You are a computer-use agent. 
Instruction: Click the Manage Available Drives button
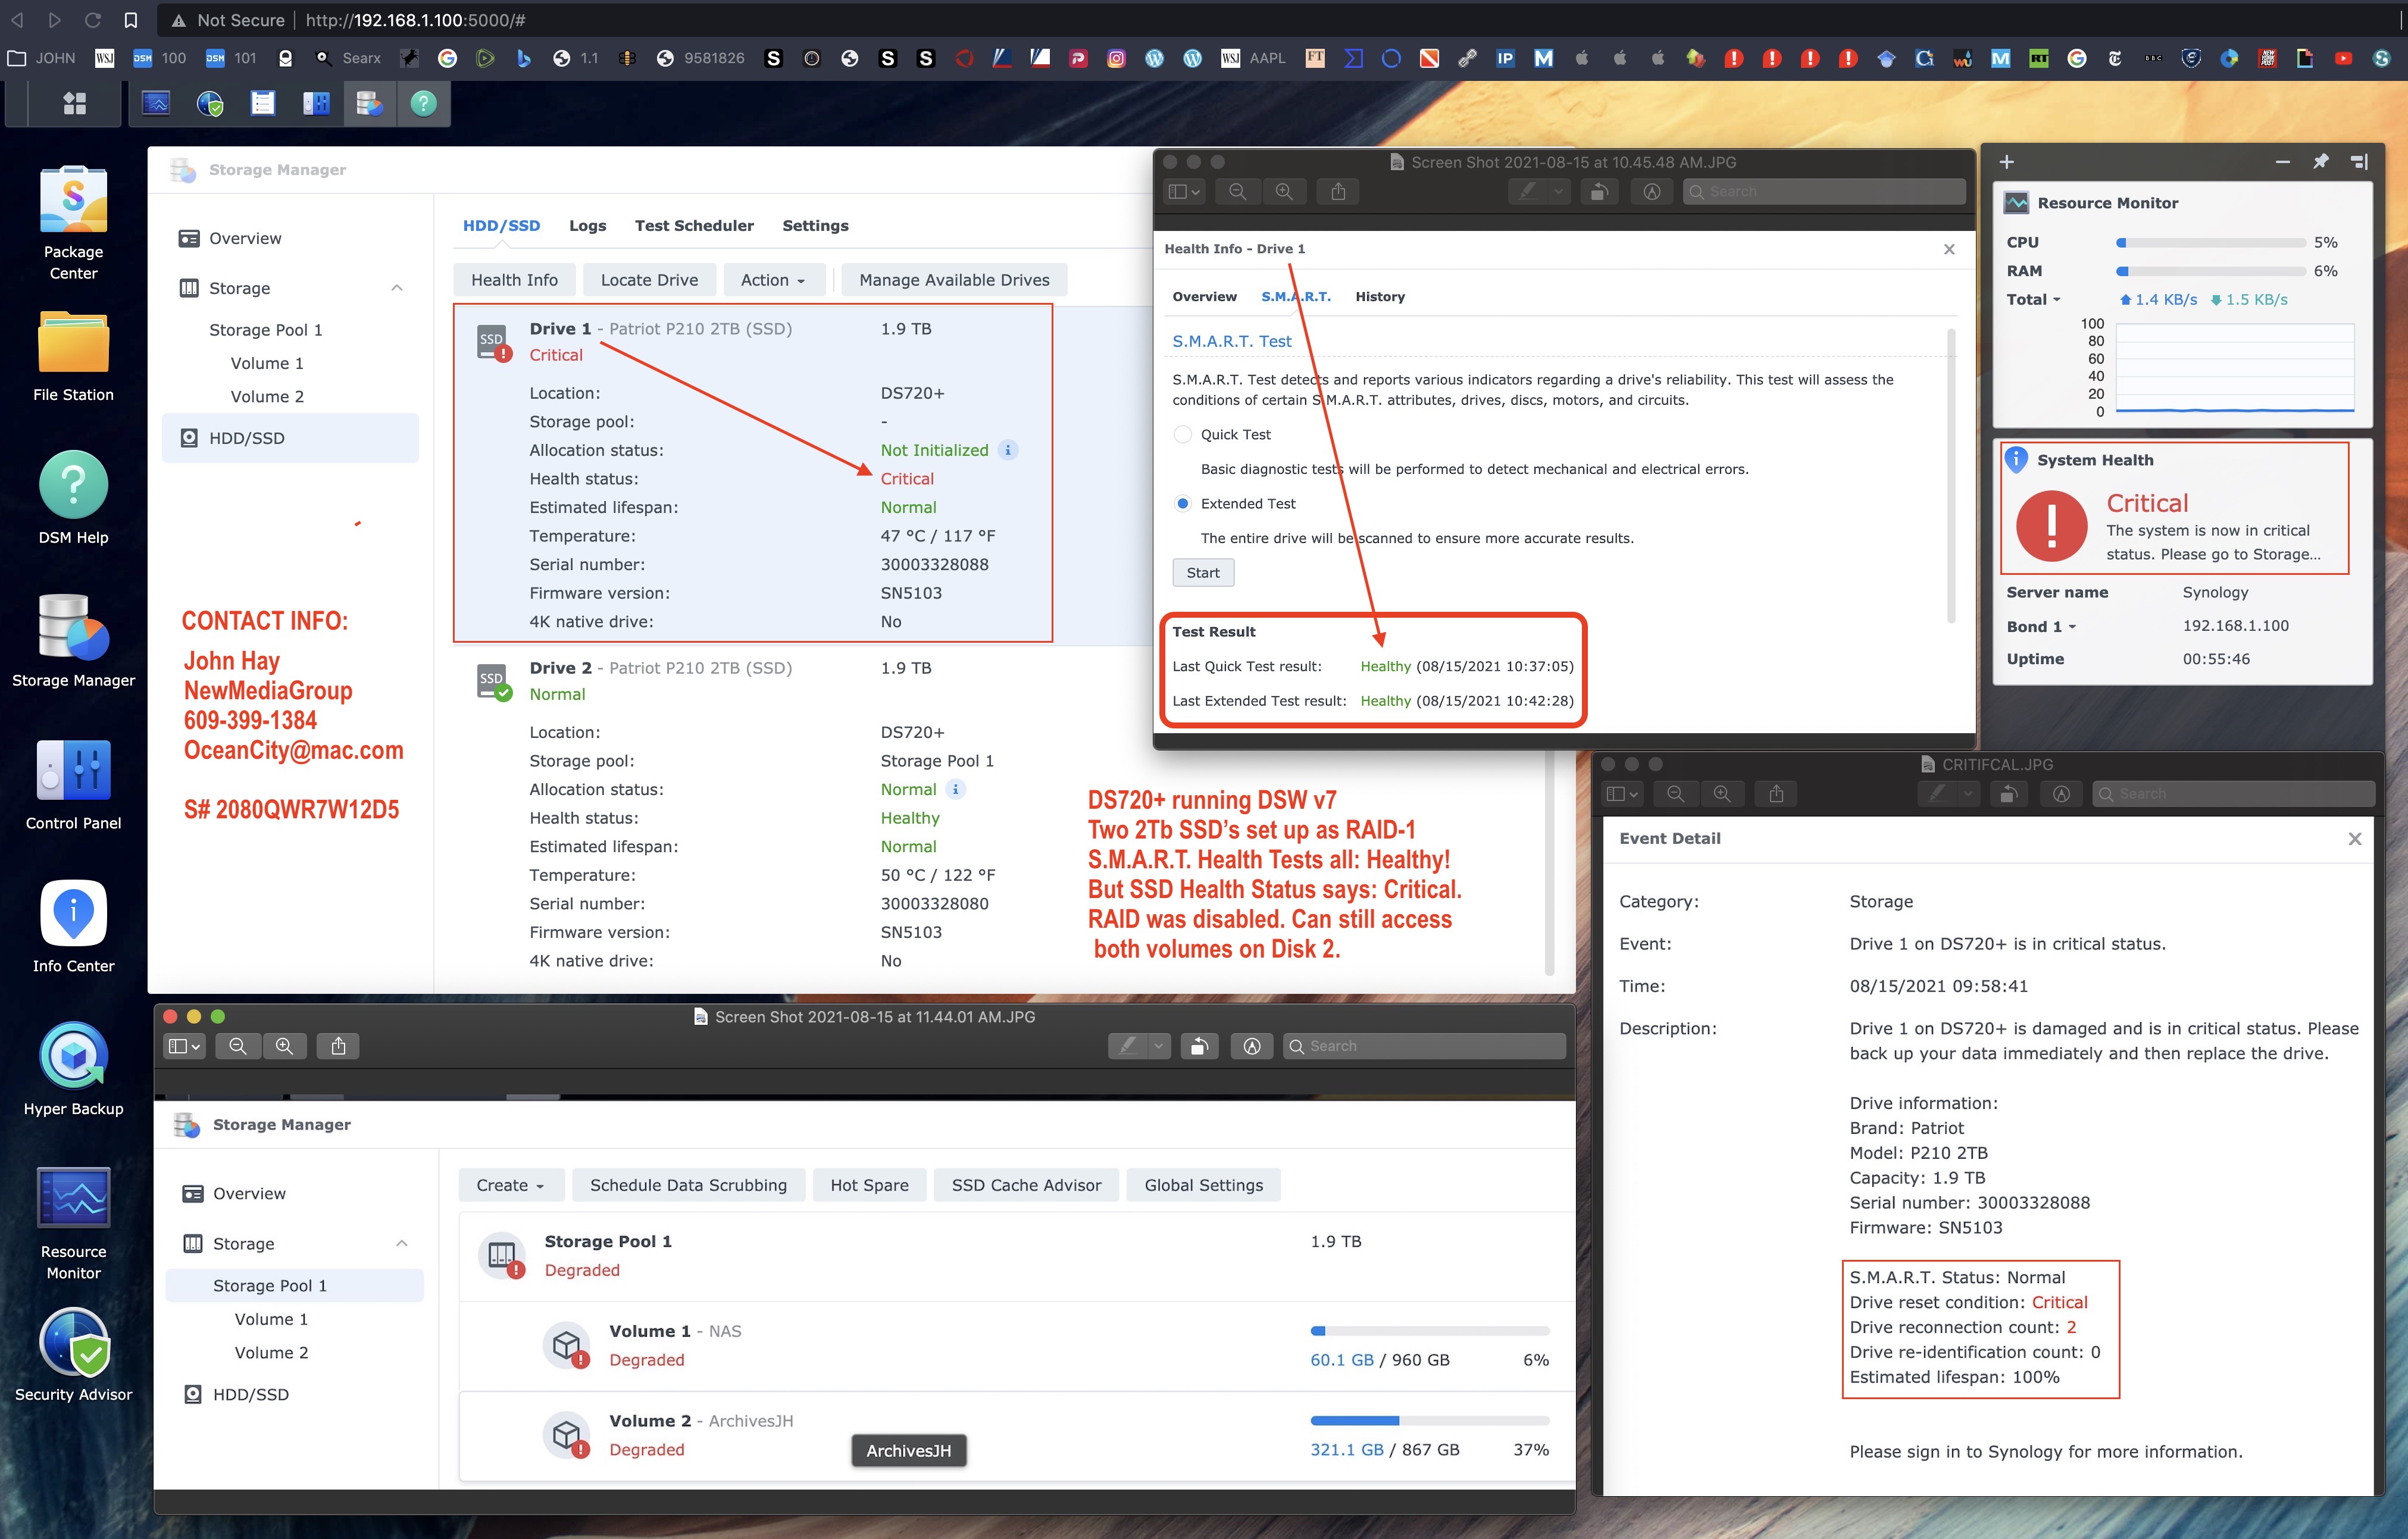(x=953, y=280)
